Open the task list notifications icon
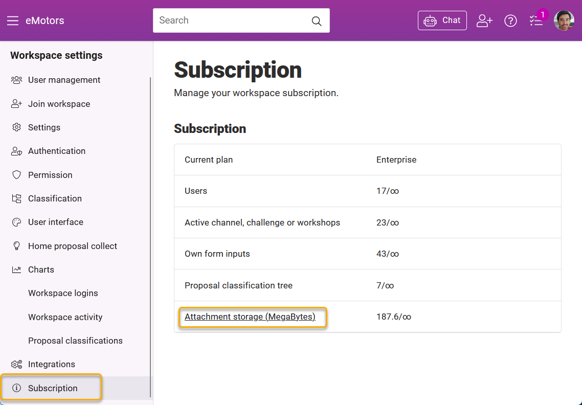 point(536,20)
